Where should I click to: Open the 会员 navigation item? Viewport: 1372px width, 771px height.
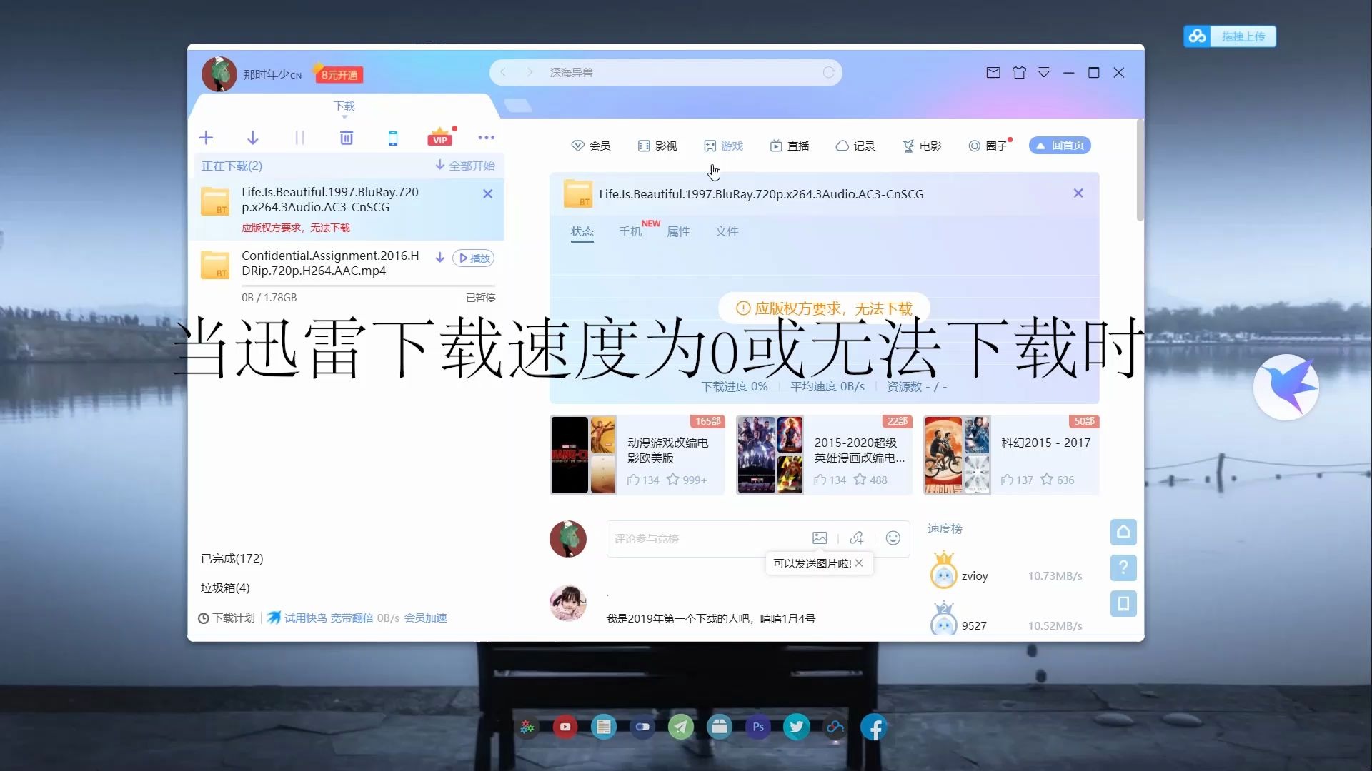click(x=591, y=146)
